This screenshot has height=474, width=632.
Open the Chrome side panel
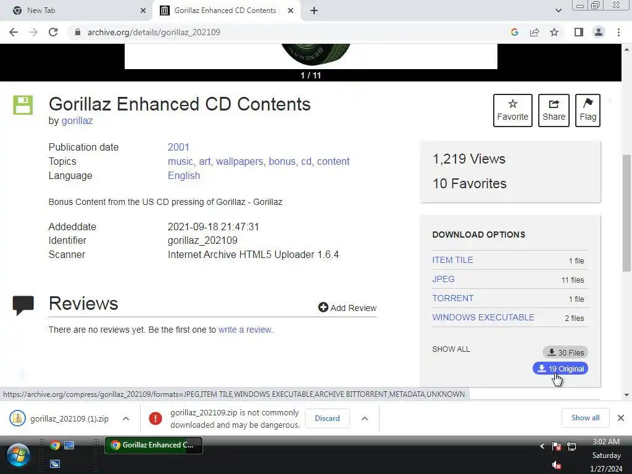tap(579, 32)
